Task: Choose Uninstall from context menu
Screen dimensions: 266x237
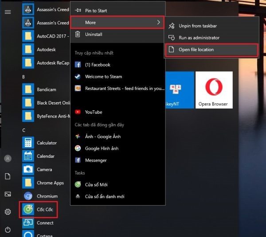Action: [118, 34]
